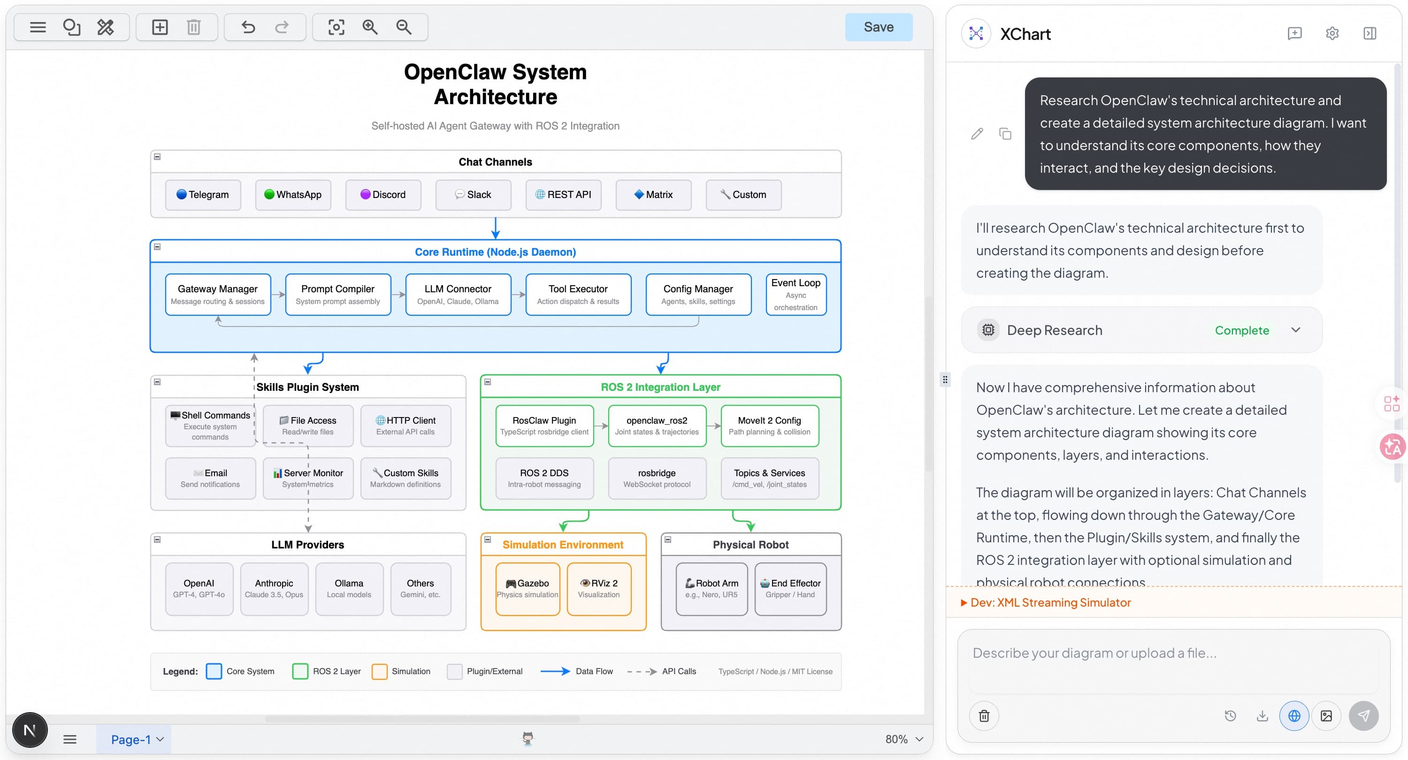Open the hamburger menu in toolbar
Image resolution: width=1408 pixels, height=760 pixels.
pyautogui.click(x=38, y=27)
